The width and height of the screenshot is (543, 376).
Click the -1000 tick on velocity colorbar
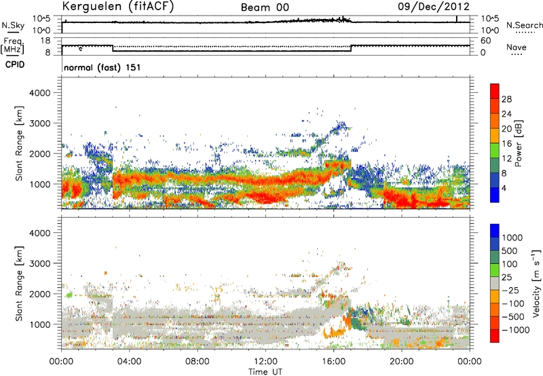click(x=516, y=330)
